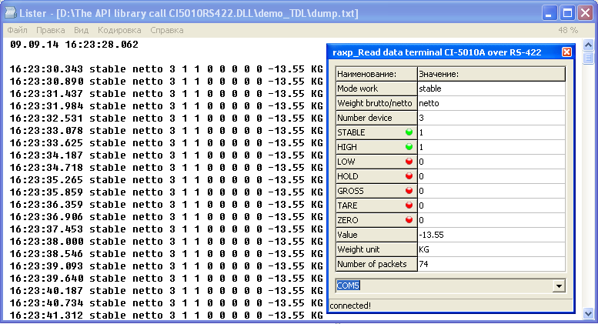Click the HIGH row value 1
This screenshot has height=324, width=598.
tap(491, 147)
